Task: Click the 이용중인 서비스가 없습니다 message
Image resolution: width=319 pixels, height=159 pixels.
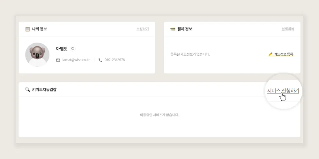Action: 159,115
